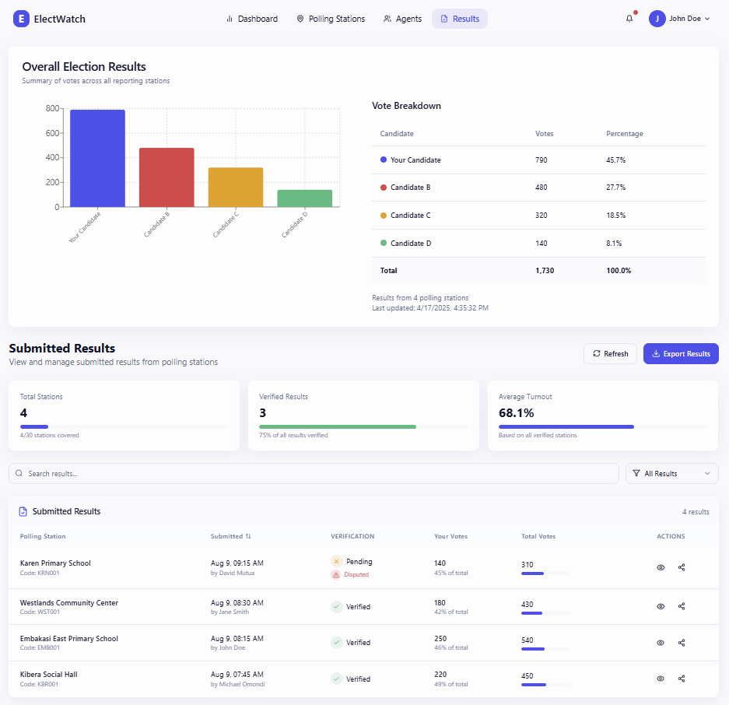Expand the John Doe user menu
This screenshot has width=729, height=705.
coord(680,19)
